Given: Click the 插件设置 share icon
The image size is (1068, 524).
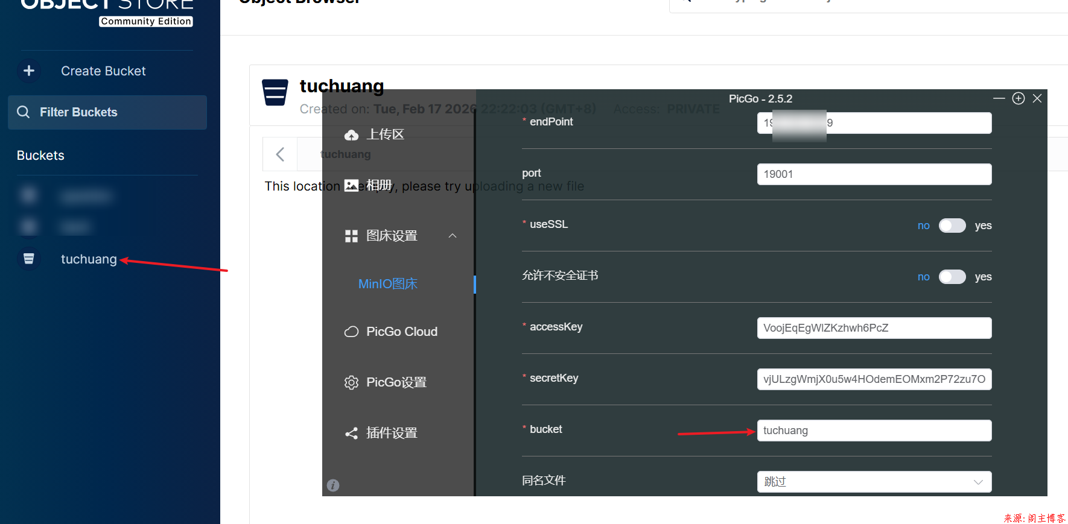Looking at the screenshot, I should (351, 433).
